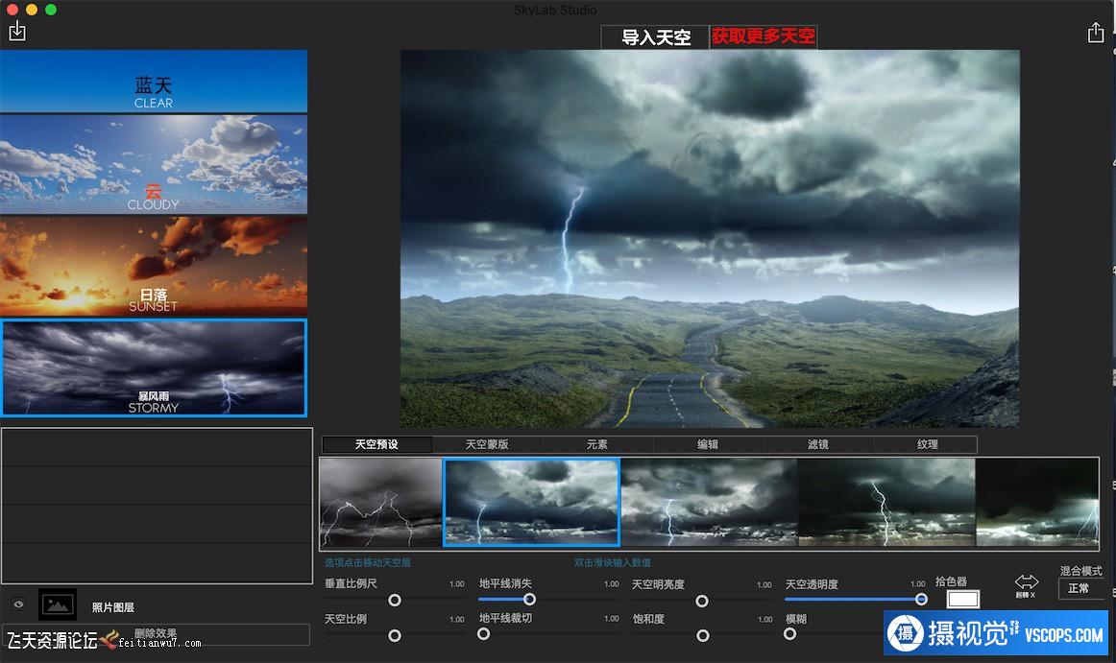Image resolution: width=1116 pixels, height=663 pixels.
Task: Click the white 拾色器 color swatch
Action: tap(962, 600)
